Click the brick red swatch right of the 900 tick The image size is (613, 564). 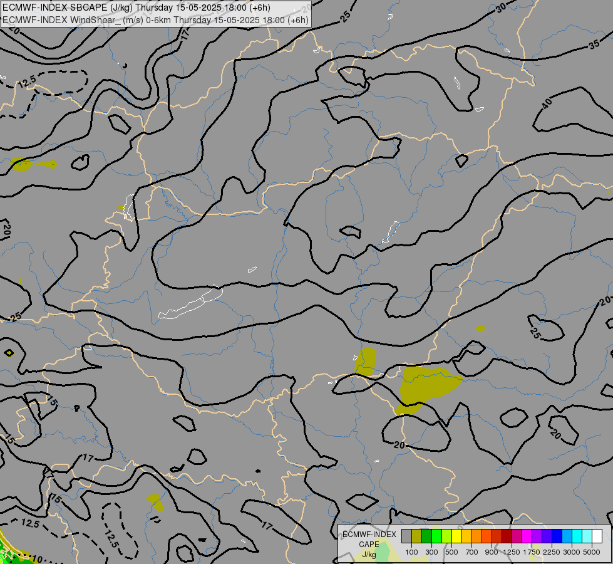[x=497, y=536]
